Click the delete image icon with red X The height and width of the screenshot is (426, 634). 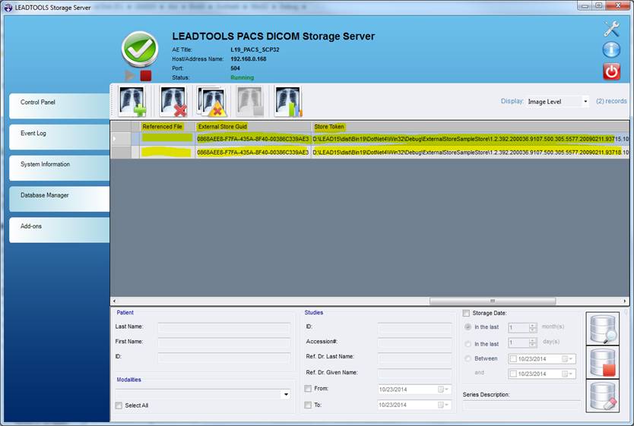click(173, 101)
